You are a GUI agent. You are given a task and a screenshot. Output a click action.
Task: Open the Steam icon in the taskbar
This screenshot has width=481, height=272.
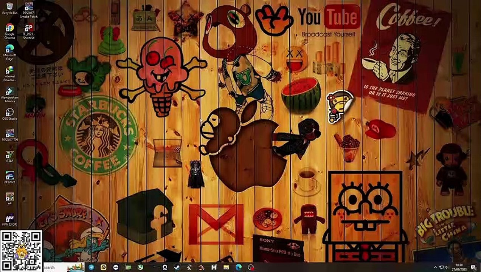pos(177,267)
